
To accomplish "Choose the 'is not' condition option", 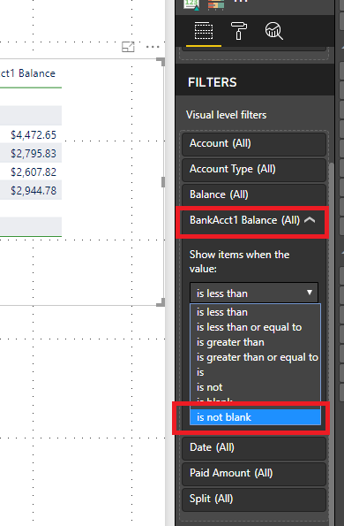I will (255, 387).
